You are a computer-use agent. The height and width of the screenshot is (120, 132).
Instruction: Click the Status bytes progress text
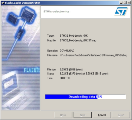point(84,73)
